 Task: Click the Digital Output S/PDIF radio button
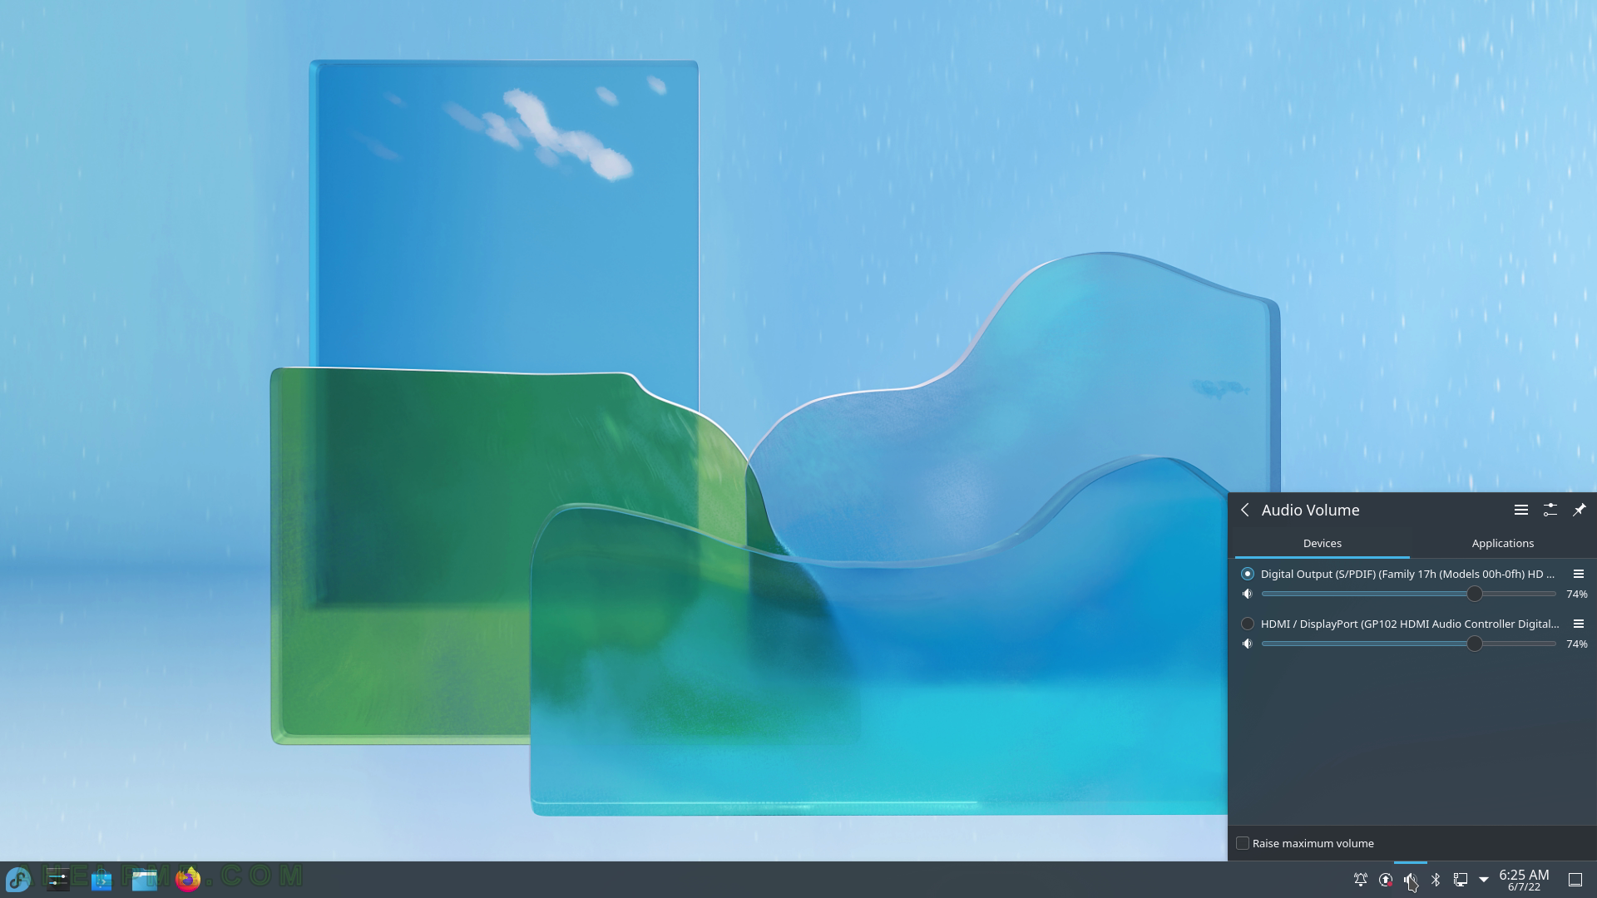tap(1247, 574)
